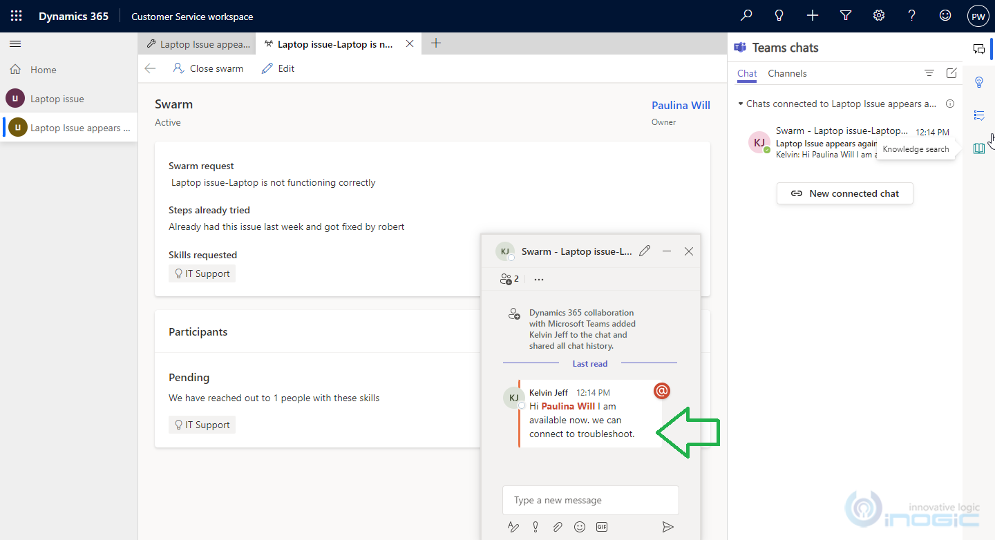The image size is (995, 540).
Task: Attach a file with paperclip icon
Action: [558, 527]
